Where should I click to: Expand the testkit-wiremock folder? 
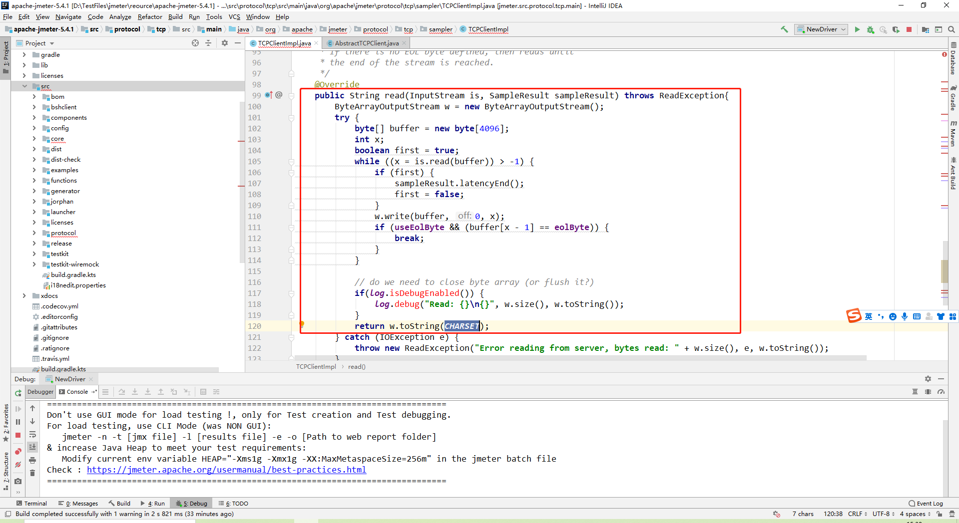pyautogui.click(x=34, y=264)
